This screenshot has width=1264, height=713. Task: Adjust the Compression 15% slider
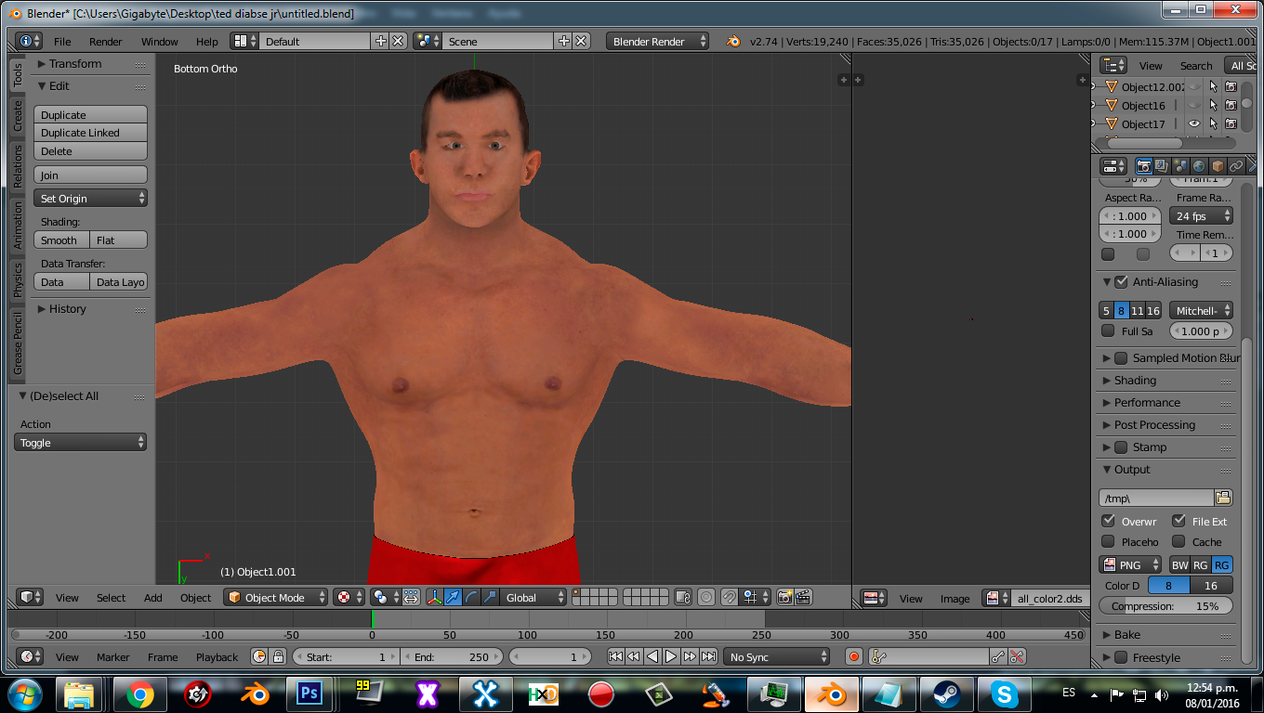(1165, 605)
